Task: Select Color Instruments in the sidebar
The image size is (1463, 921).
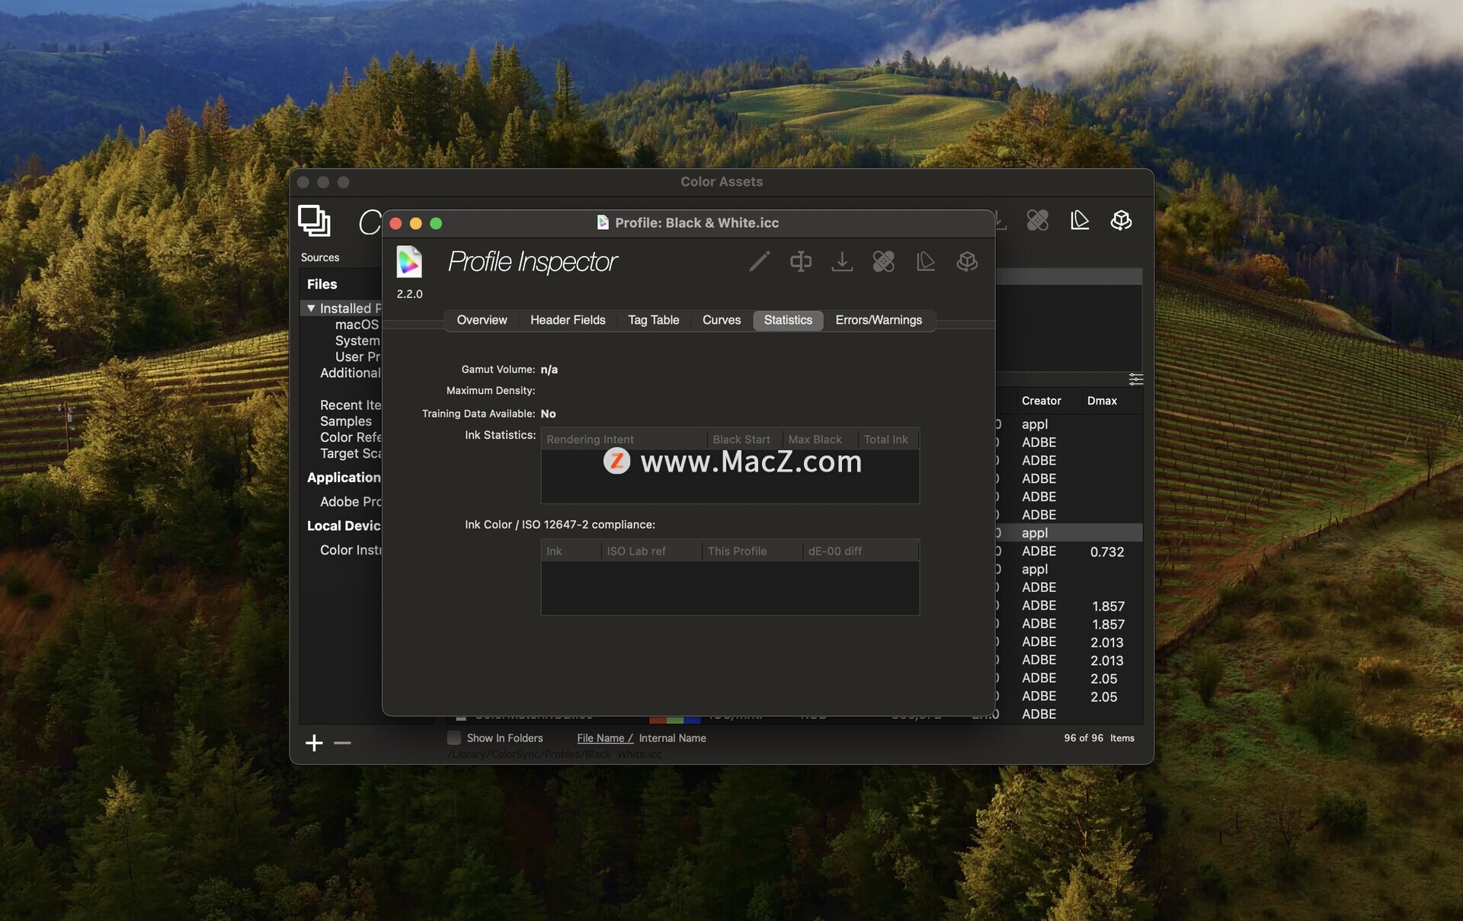Action: [x=351, y=549]
